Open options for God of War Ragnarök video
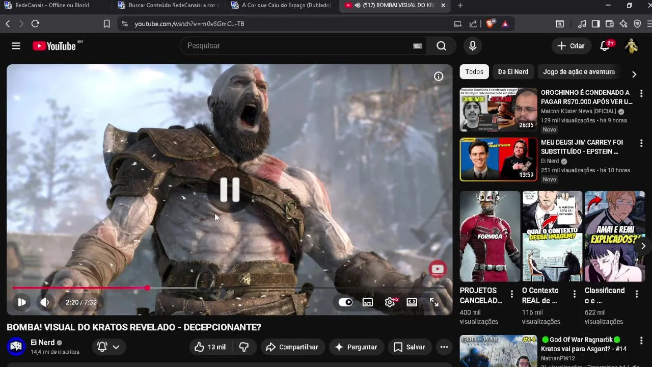Image resolution: width=652 pixels, height=367 pixels. (641, 340)
